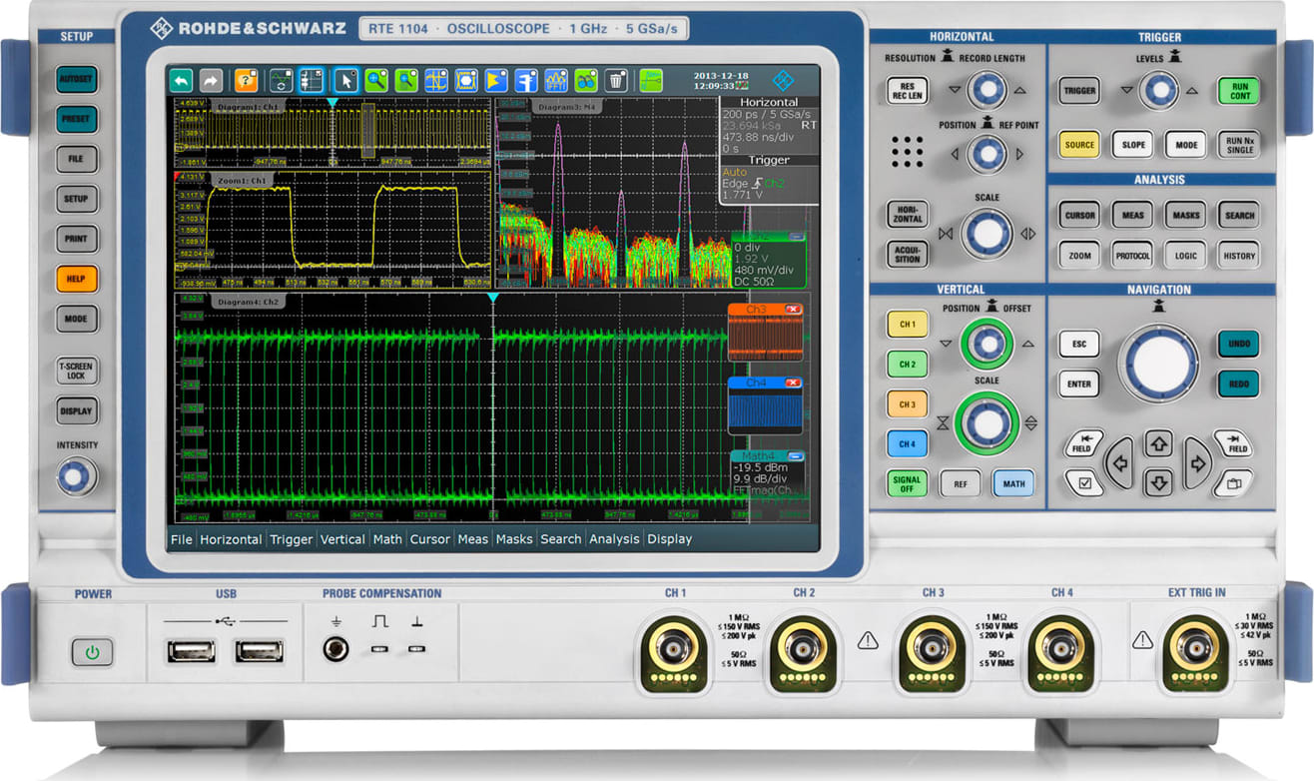The image size is (1314, 781).
Task: Open the Masks menu on screen
Action: point(514,539)
